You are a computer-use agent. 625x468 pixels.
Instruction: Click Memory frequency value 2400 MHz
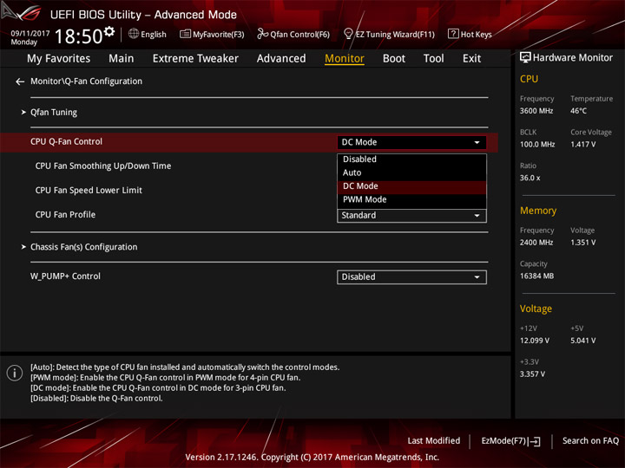pyautogui.click(x=536, y=243)
